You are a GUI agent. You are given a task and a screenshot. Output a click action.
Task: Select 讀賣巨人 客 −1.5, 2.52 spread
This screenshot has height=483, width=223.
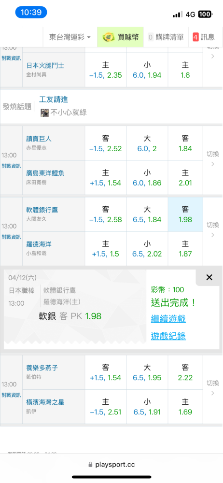click(x=106, y=143)
